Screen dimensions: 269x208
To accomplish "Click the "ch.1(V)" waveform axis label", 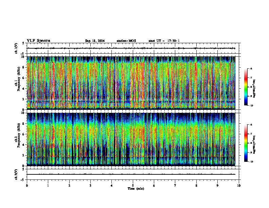I will click(x=16, y=48).
